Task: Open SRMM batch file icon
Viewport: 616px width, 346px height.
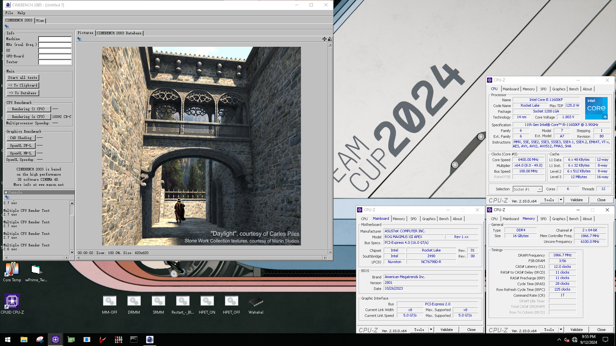Action: 158,305
